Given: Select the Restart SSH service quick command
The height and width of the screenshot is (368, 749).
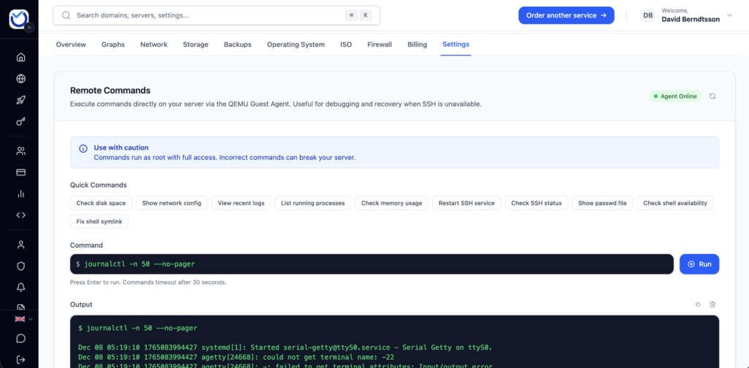Looking at the screenshot, I should tap(467, 203).
